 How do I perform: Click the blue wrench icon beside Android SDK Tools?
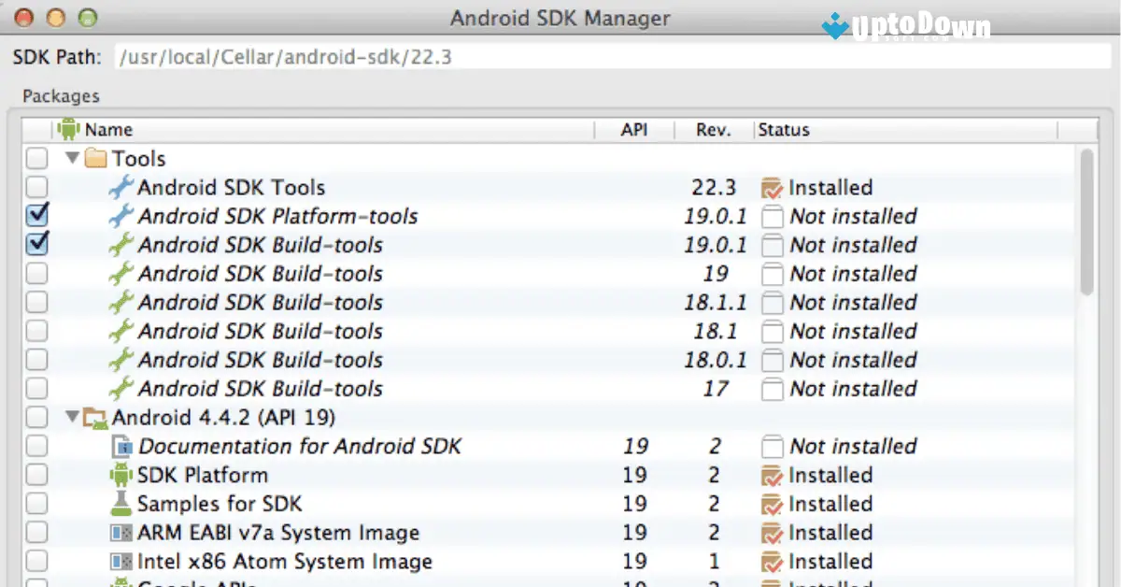pyautogui.click(x=121, y=187)
